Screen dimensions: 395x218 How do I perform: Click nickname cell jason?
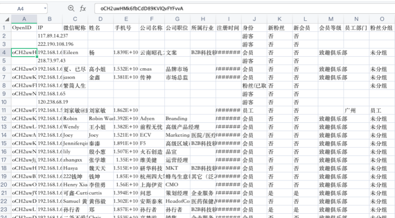pyautogui.click(x=75, y=77)
